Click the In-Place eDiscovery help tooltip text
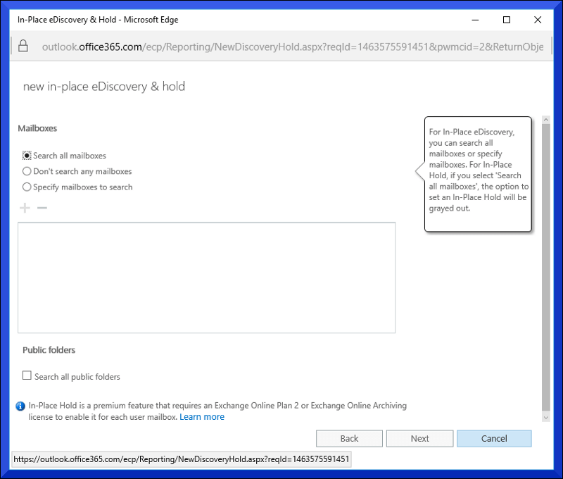The height and width of the screenshot is (479, 563). point(479,170)
